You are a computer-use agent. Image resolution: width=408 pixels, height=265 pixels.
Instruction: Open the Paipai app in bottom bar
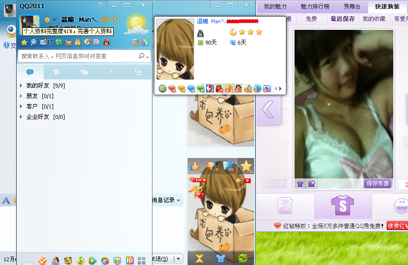129,260
